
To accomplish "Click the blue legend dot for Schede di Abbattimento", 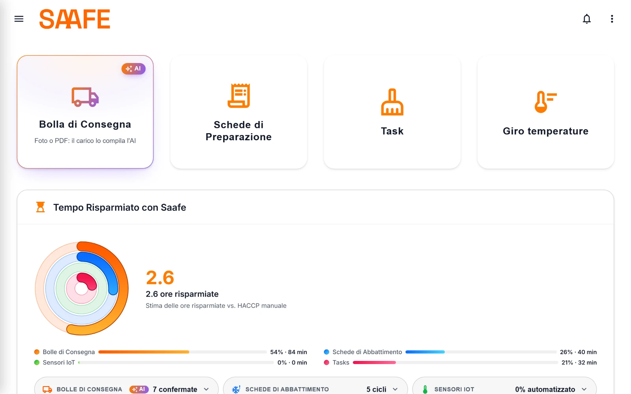I will coord(327,352).
